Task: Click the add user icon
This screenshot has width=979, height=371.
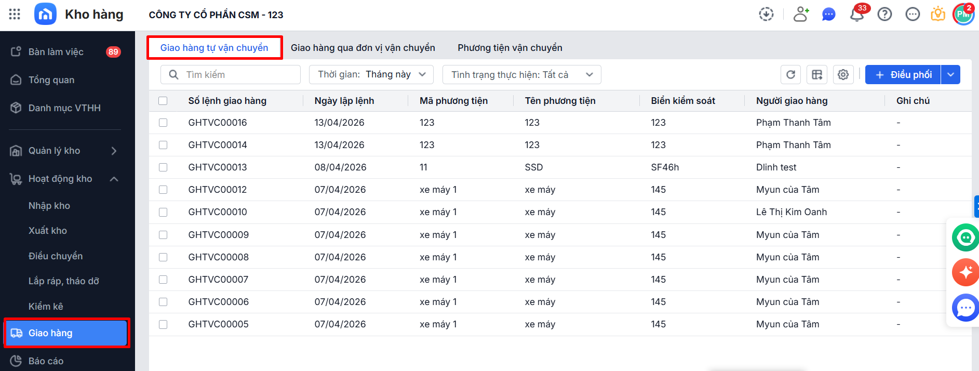Action: pyautogui.click(x=801, y=14)
